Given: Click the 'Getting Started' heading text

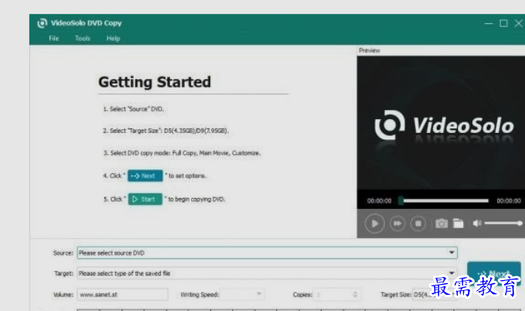Looking at the screenshot, I should (155, 82).
